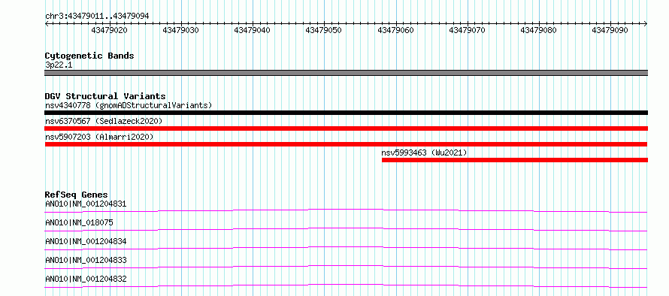Select transcript ANO10|NM_001204832

click(86, 279)
